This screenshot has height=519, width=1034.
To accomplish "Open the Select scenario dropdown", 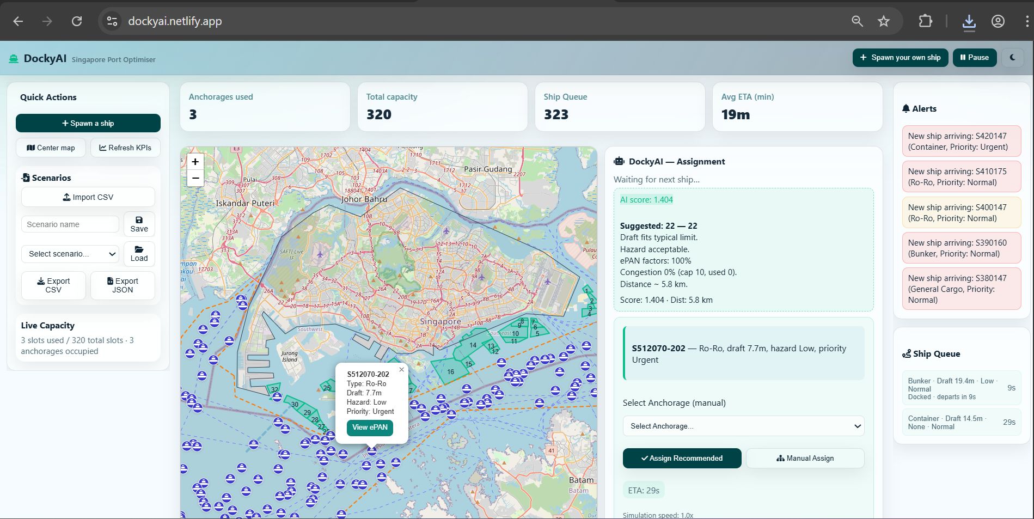I will point(70,254).
